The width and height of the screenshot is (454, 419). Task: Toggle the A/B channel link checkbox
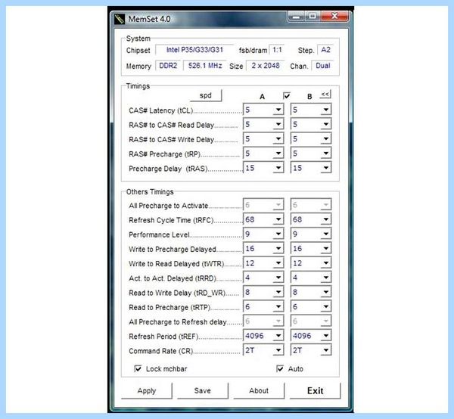click(x=287, y=96)
